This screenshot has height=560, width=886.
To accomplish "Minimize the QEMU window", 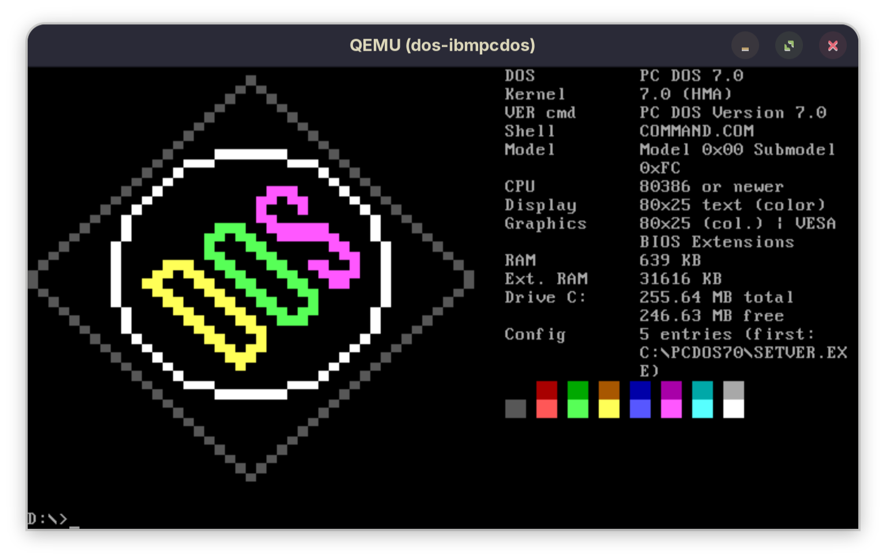I will point(745,46).
